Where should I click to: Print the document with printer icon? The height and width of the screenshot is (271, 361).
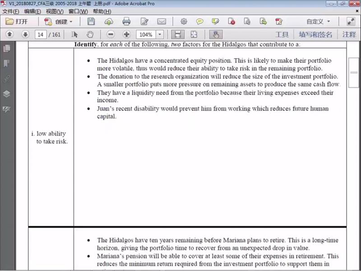pos(126,21)
